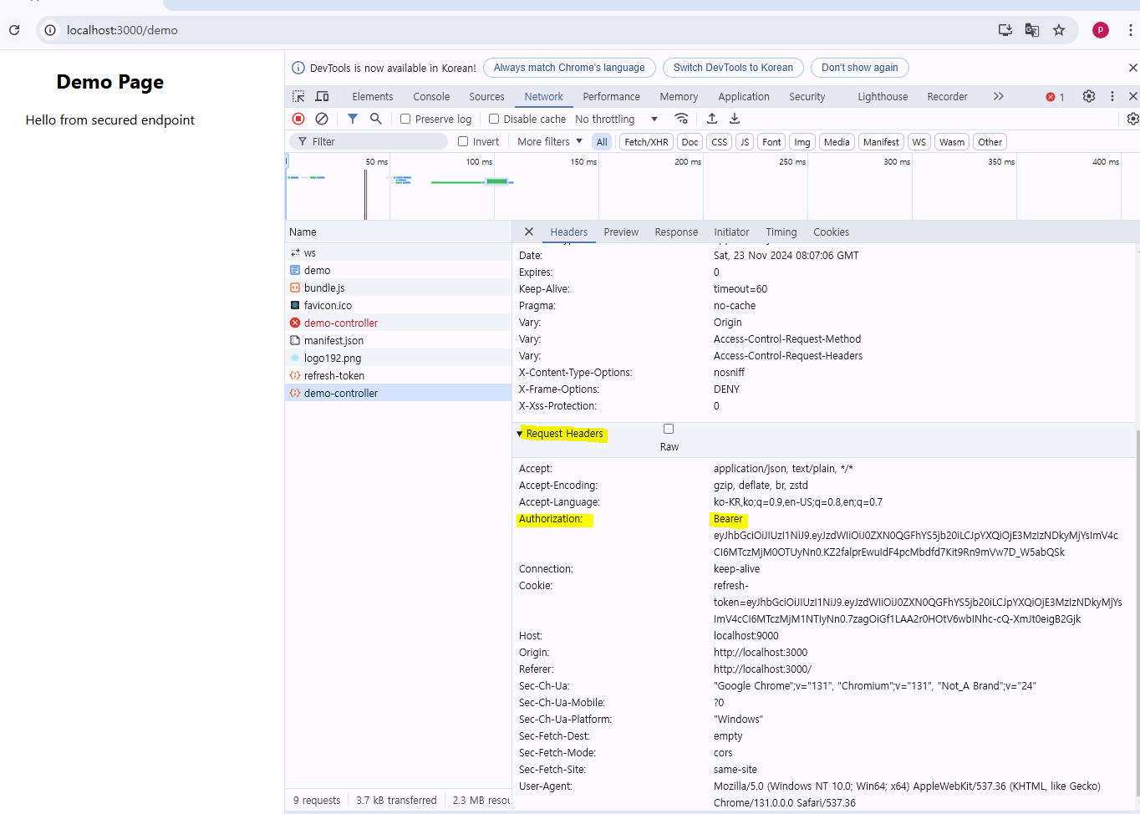Open the Chrome profile avatar
The image size is (1140, 814).
click(x=1101, y=30)
